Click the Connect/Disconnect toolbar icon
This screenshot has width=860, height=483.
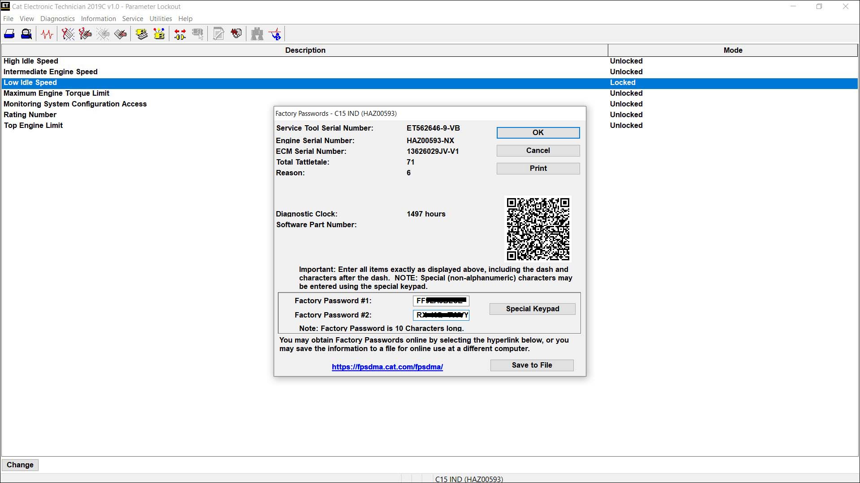pyautogui.click(x=179, y=34)
